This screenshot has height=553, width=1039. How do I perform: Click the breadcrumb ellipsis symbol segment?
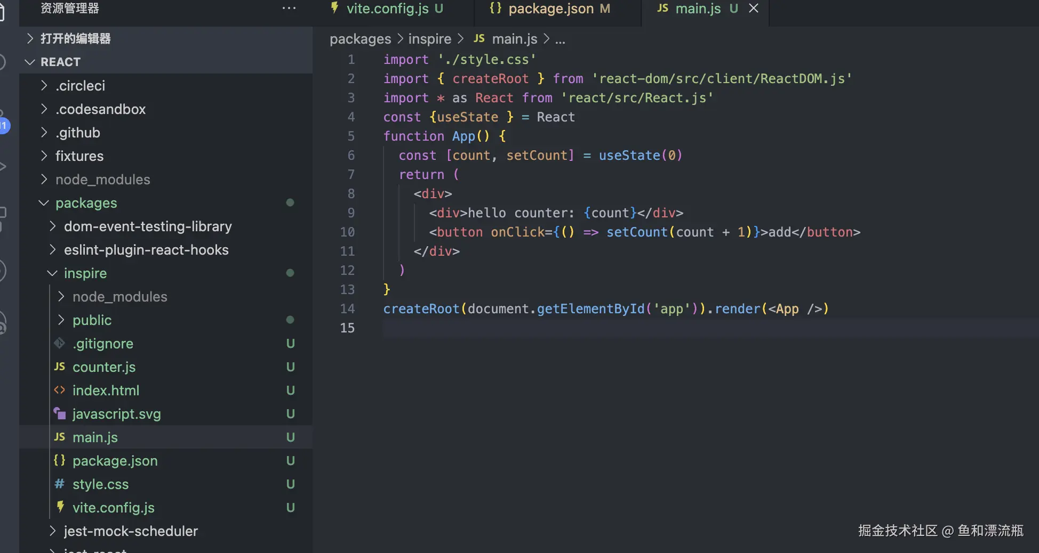pos(560,39)
